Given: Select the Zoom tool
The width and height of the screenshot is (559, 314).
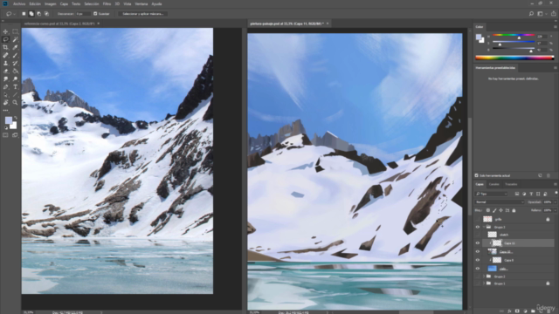Looking at the screenshot, I should click(x=15, y=103).
